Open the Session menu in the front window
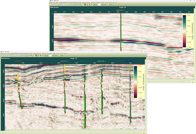This screenshot has width=196, height=134. (2, 53)
